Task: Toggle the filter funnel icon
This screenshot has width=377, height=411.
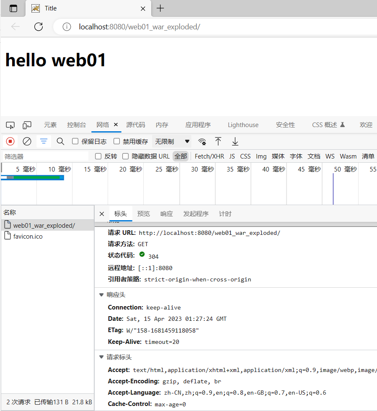Action: tap(44, 141)
